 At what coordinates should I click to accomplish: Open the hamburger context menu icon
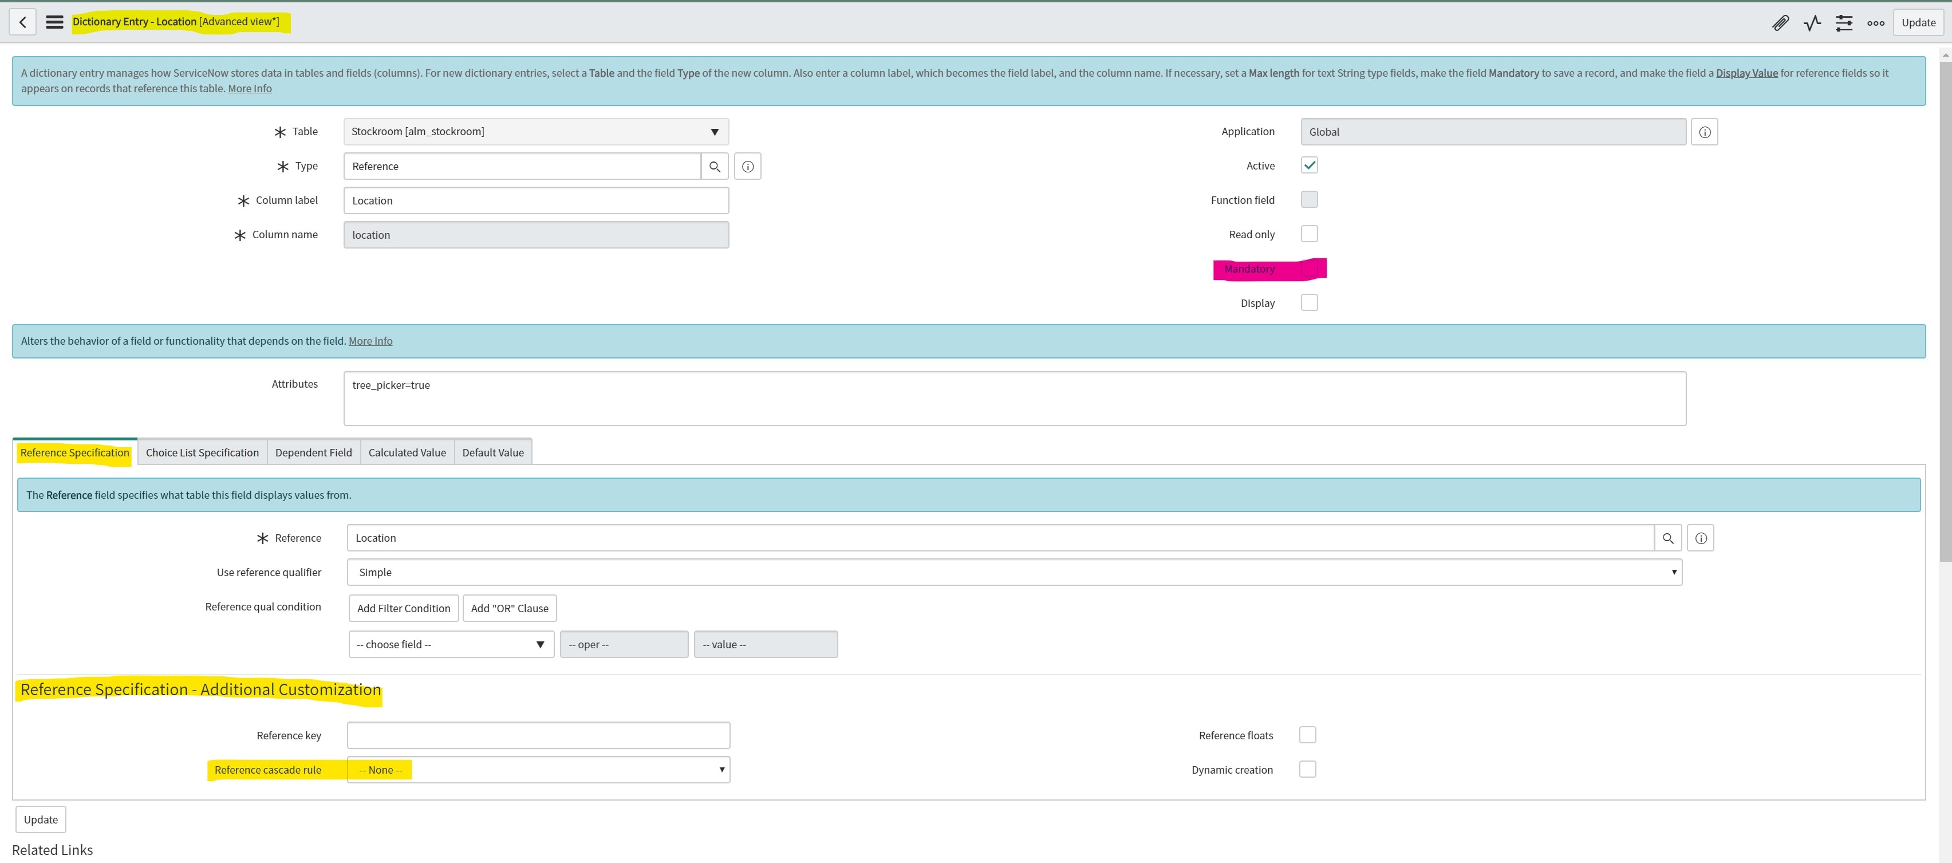tap(54, 22)
